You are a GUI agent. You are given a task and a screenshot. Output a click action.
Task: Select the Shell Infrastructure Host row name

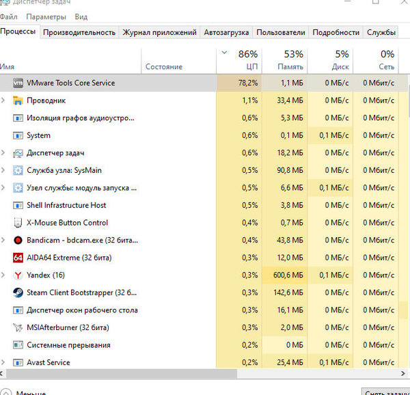click(x=66, y=205)
